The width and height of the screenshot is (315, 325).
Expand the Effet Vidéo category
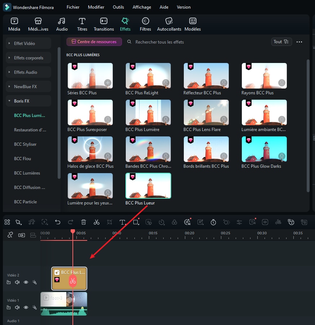28,43
